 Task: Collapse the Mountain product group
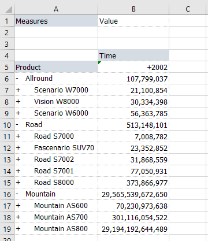(x=17, y=194)
